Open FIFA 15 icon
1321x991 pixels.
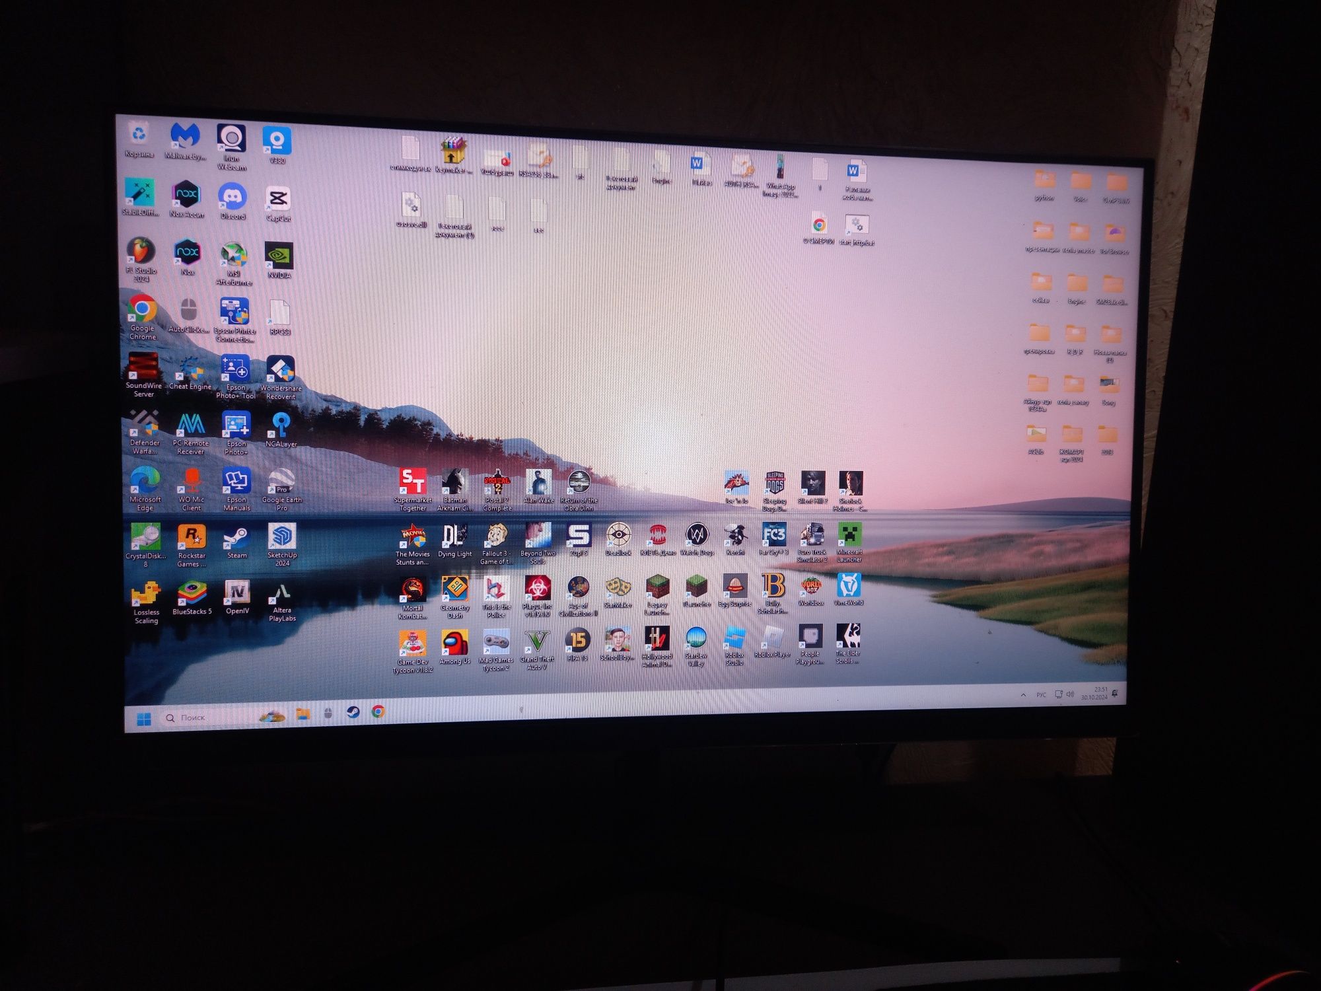click(577, 645)
